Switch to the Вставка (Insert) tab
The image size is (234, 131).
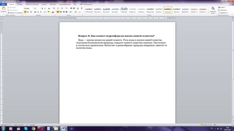point(20,4)
